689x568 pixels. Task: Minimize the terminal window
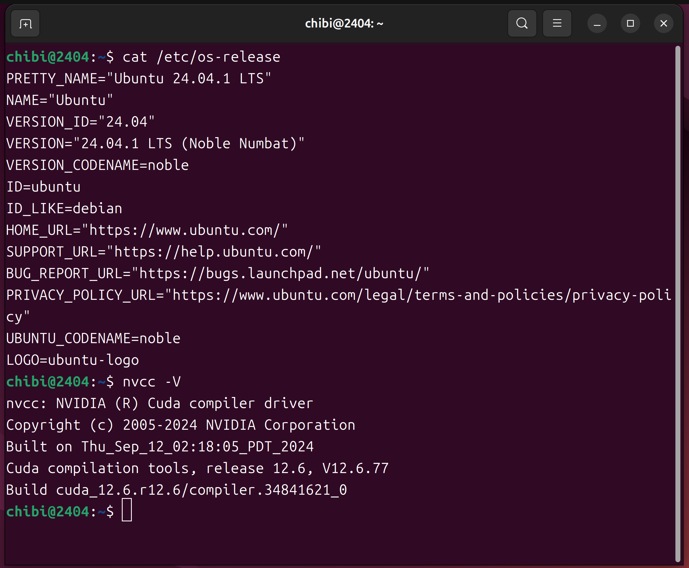coord(597,24)
